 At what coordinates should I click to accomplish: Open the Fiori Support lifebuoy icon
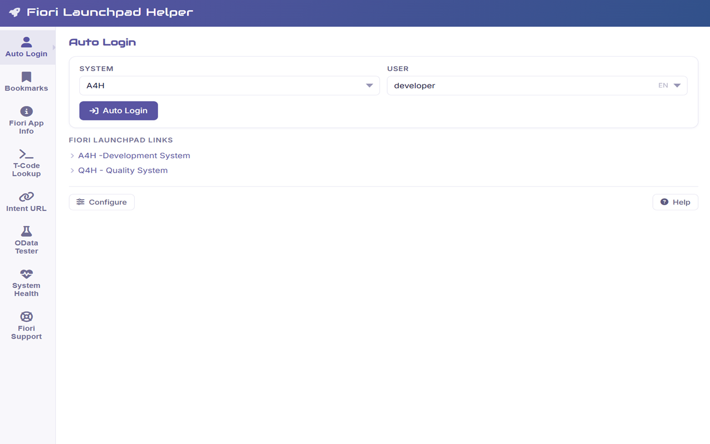coord(27,316)
